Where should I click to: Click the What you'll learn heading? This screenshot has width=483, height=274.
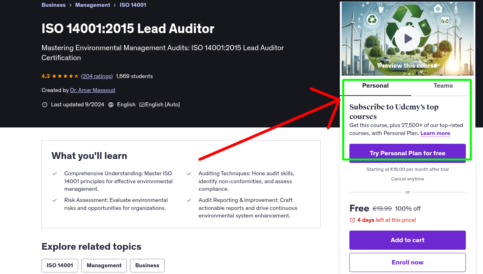tap(89, 156)
